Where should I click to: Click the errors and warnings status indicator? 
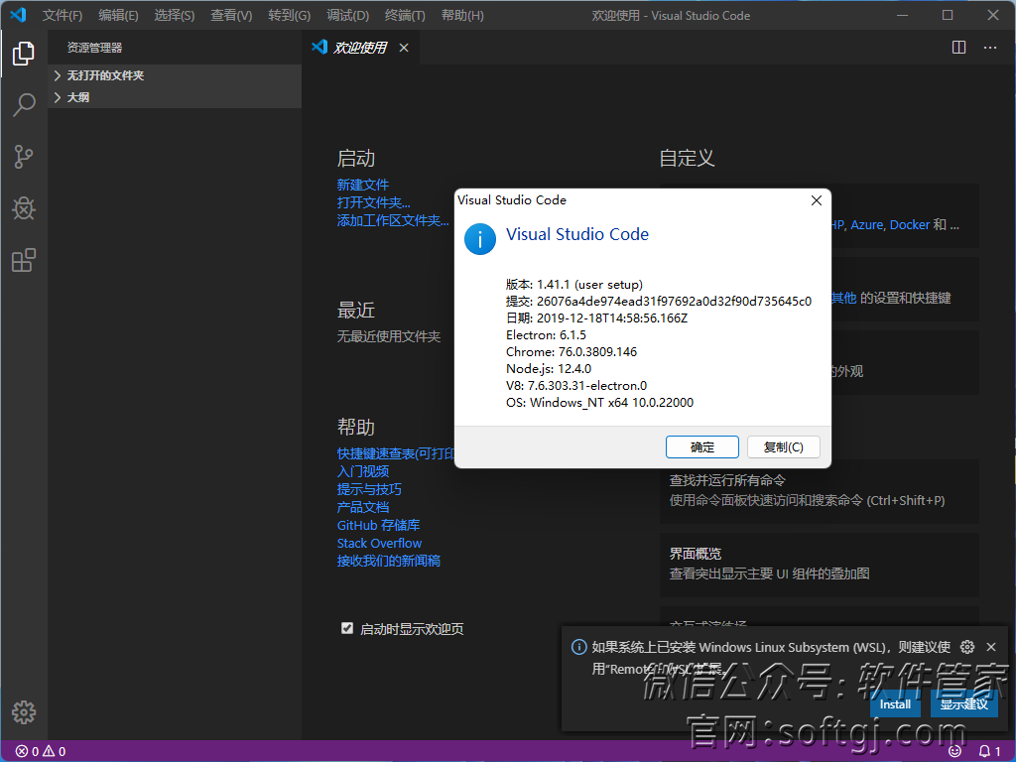pyautogui.click(x=41, y=752)
